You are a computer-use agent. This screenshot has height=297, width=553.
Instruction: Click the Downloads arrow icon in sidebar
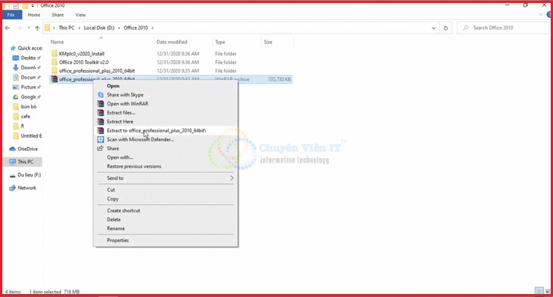[x=16, y=68]
